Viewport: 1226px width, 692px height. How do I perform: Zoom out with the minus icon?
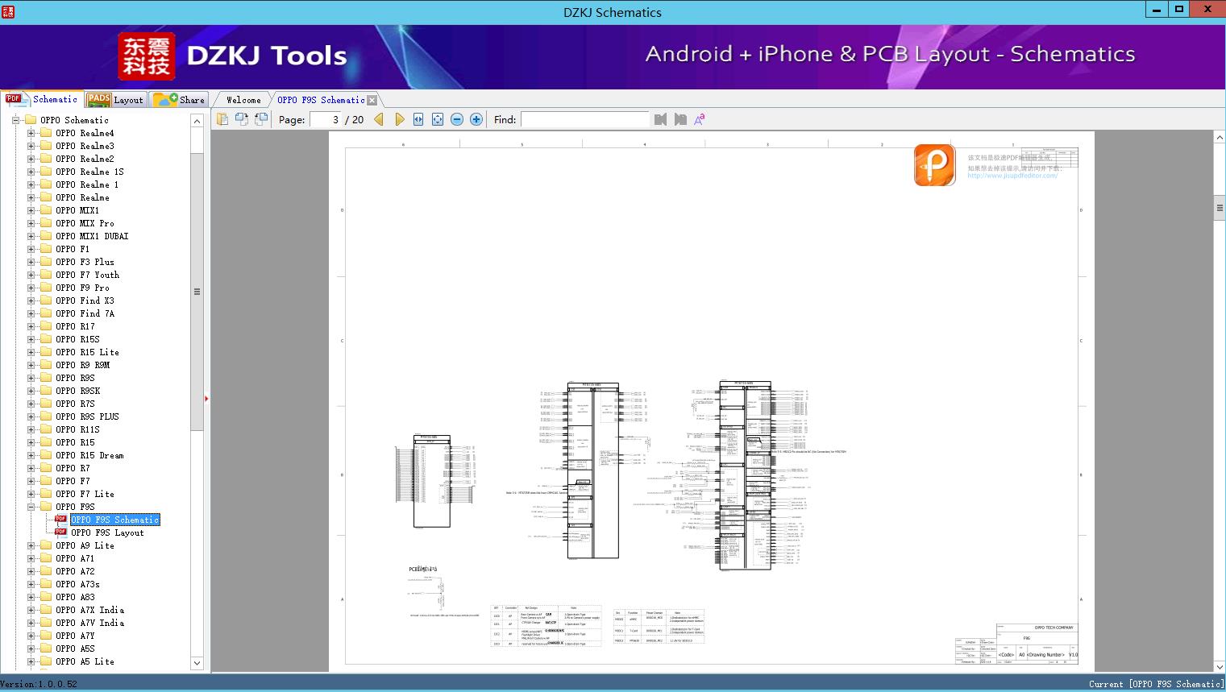coord(457,119)
